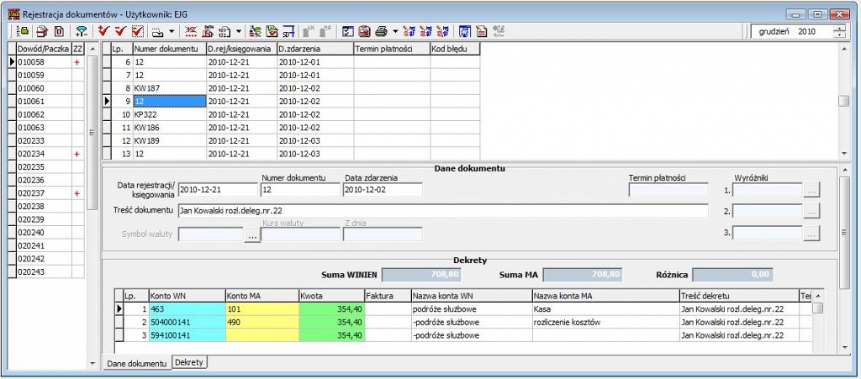Image resolution: width=861 pixels, height=379 pixels.
Task: Click the Data zdarzenia date field
Action: (x=383, y=190)
